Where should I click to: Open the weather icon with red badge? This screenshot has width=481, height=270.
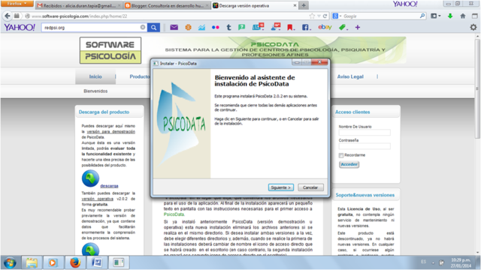(x=276, y=27)
